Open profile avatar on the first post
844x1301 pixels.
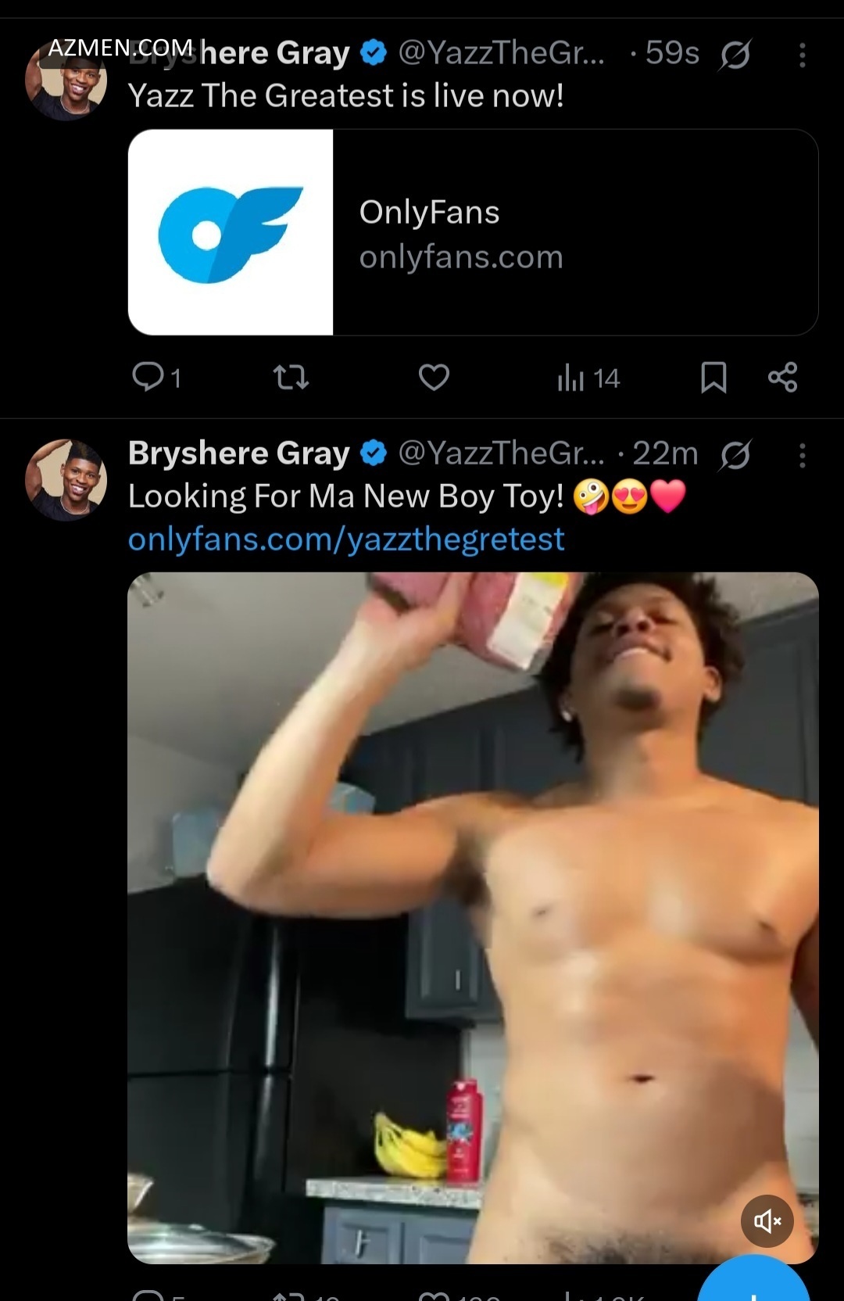(66, 82)
